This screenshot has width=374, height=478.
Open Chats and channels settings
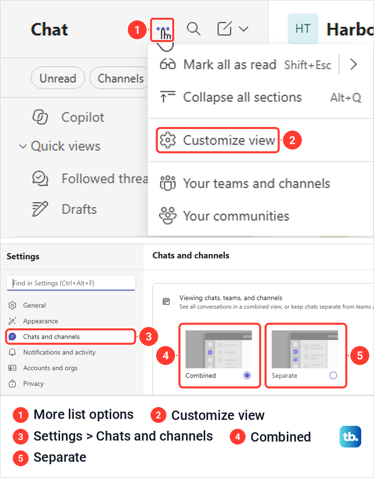click(x=71, y=337)
